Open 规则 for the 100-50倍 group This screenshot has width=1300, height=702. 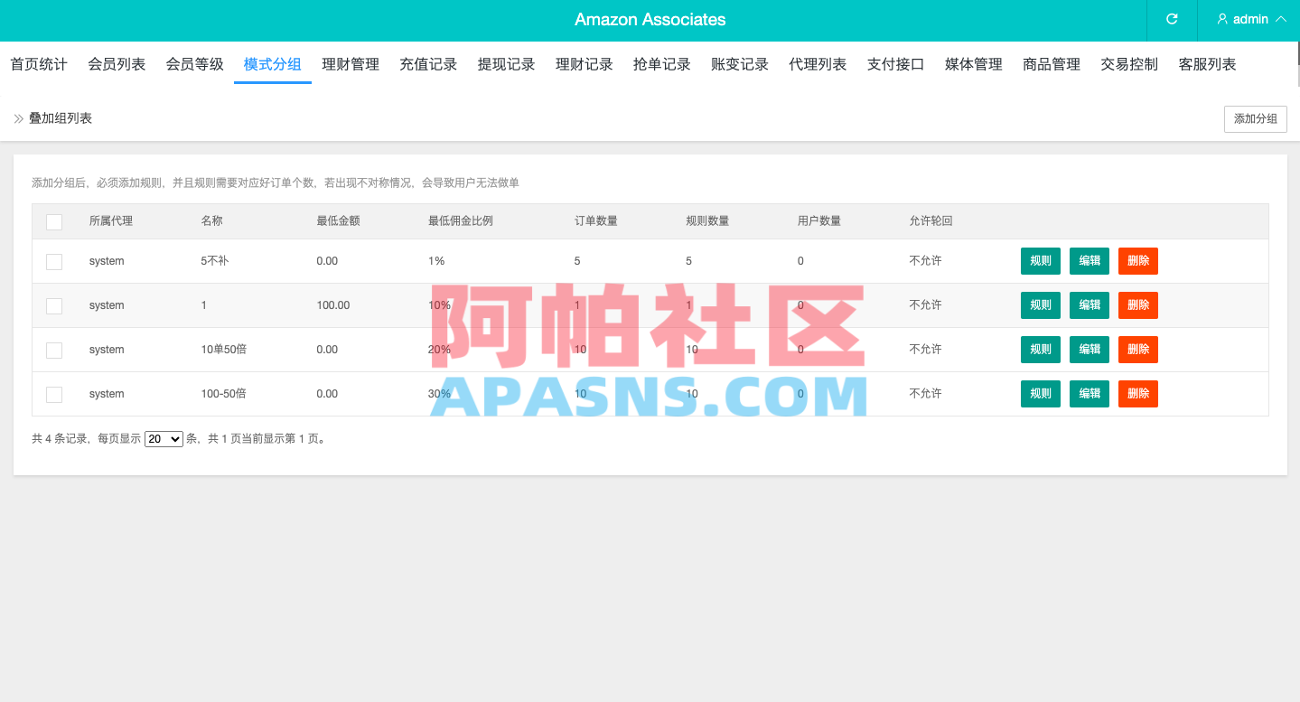[1041, 394]
